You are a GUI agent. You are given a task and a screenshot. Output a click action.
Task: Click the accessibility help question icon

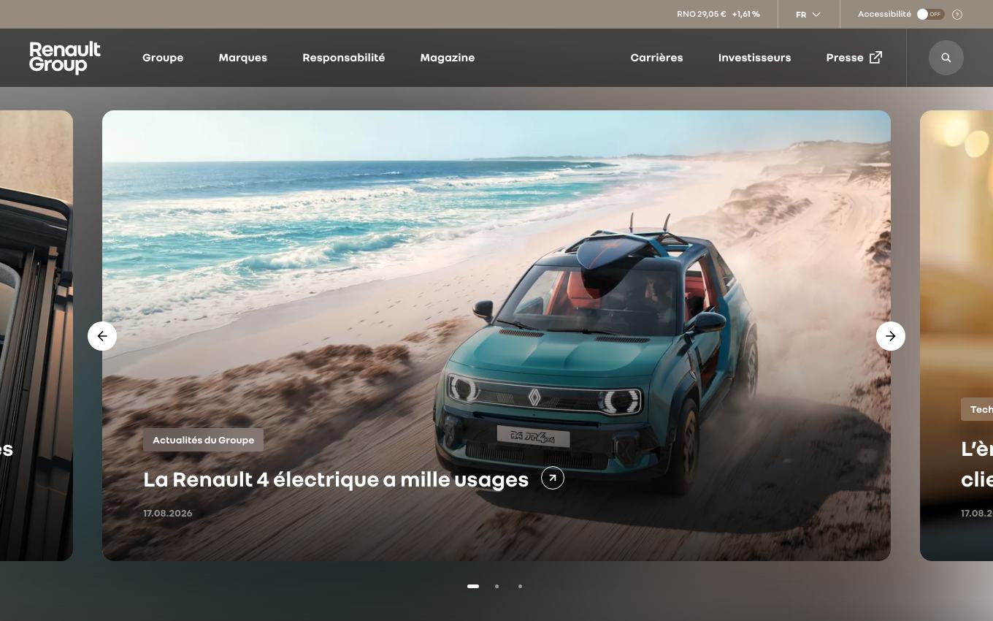click(957, 15)
